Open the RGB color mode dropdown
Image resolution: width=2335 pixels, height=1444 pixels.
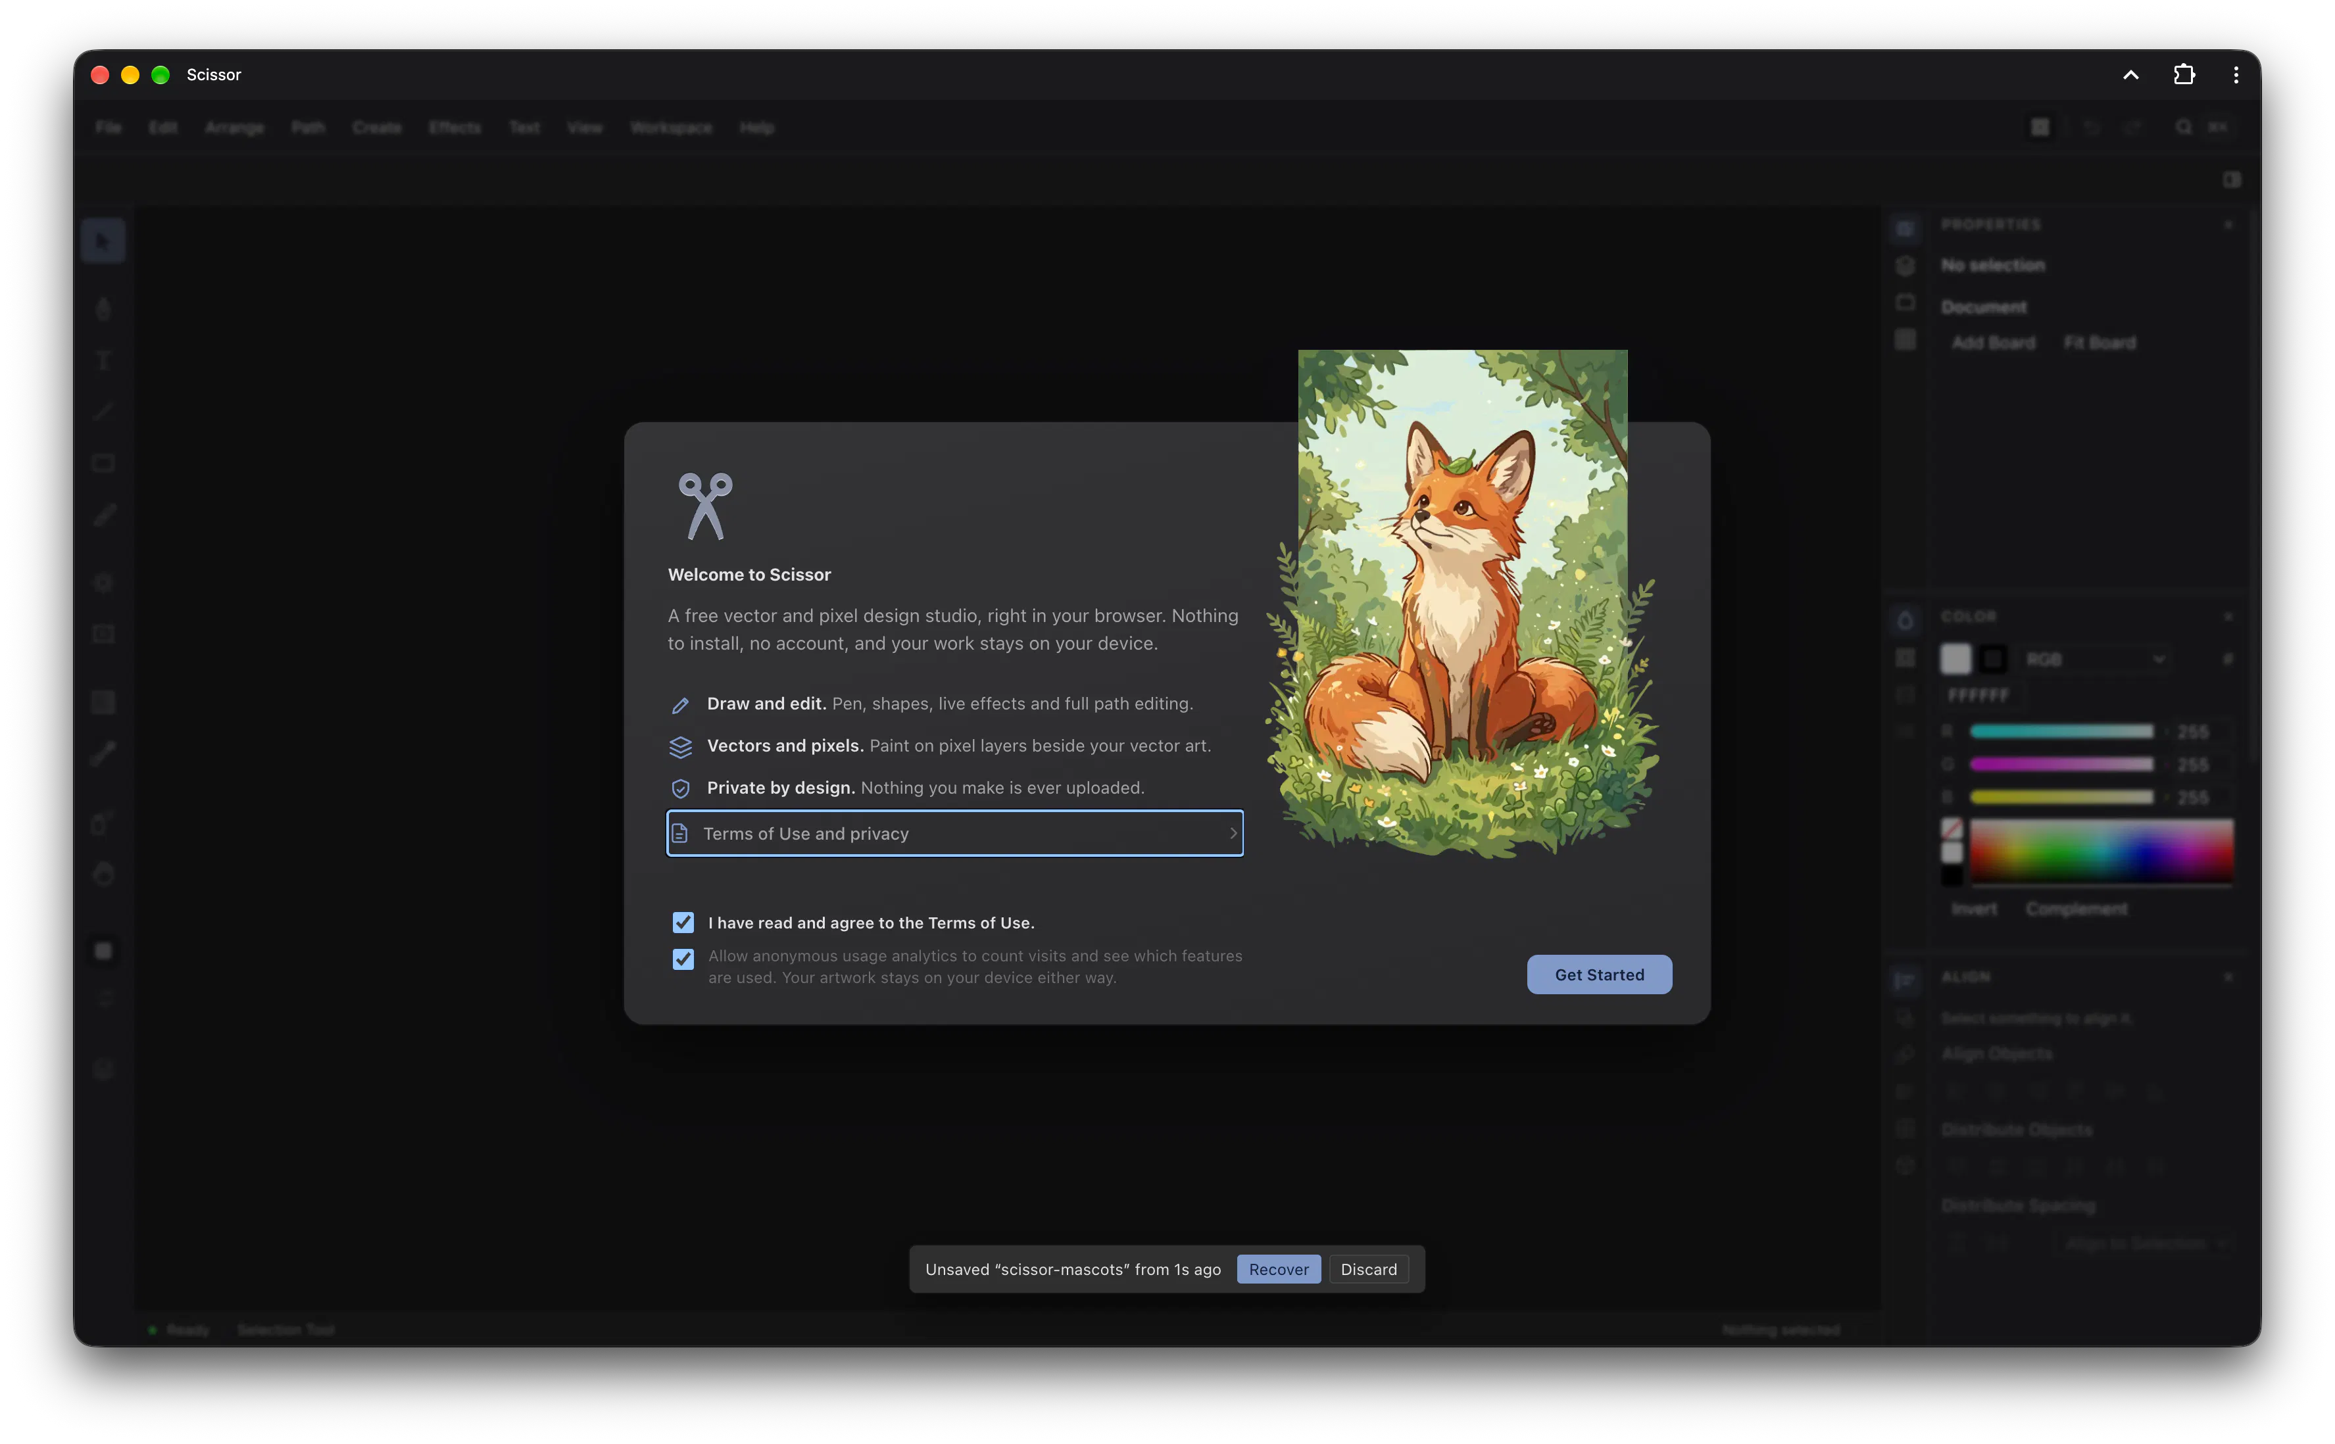point(2096,659)
